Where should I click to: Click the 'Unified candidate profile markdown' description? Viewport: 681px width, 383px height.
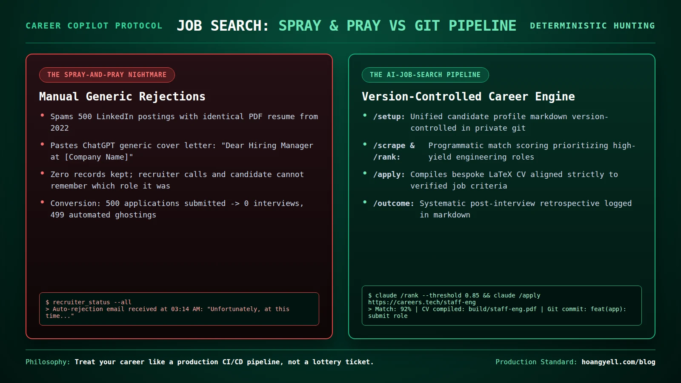(x=509, y=122)
